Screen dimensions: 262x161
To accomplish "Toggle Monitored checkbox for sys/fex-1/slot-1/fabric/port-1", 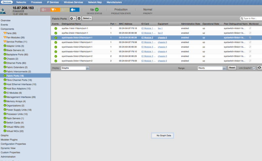I will pyautogui.click(x=250, y=28).
